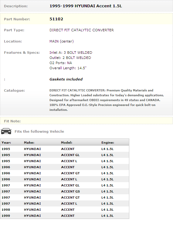The width and height of the screenshot is (173, 235).
Task: Select the 1997 ACCENT GS row
Action: click(65, 191)
